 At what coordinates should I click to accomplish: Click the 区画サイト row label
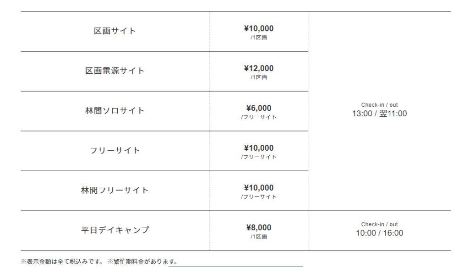coord(115,31)
